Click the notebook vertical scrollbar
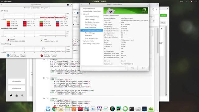The width and height of the screenshot is (199, 112). point(158,40)
